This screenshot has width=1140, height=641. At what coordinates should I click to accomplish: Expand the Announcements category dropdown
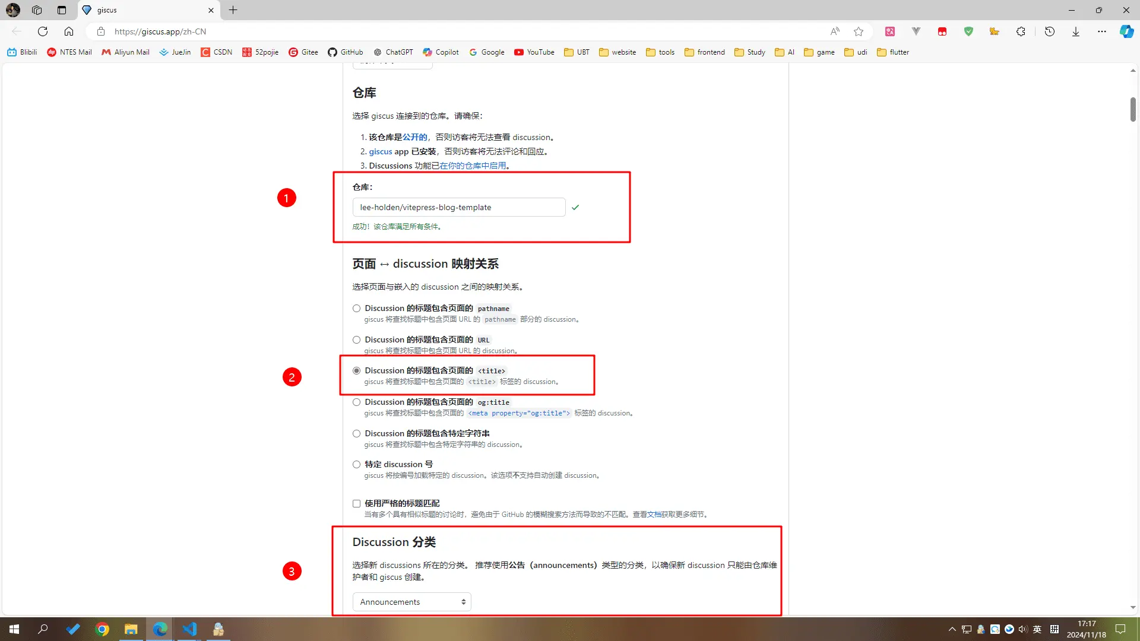tap(411, 602)
